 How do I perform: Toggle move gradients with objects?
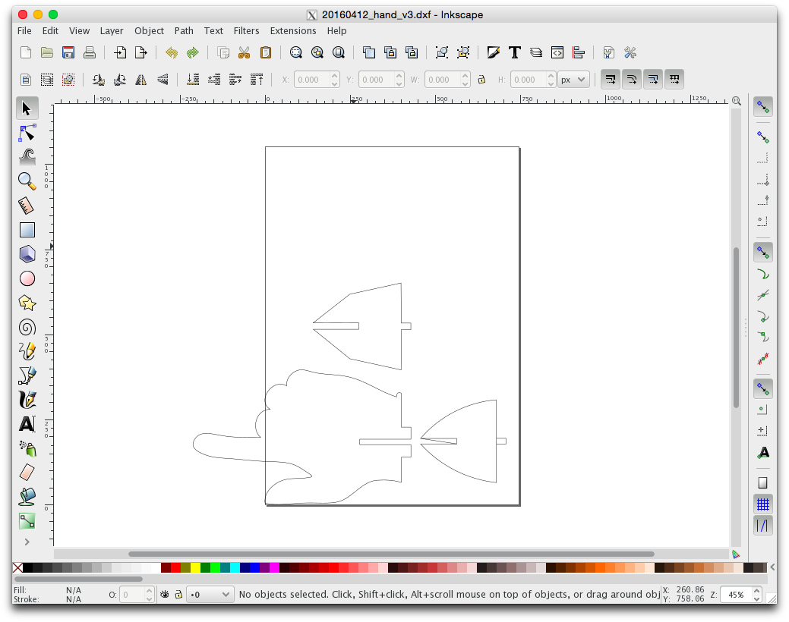tap(652, 80)
